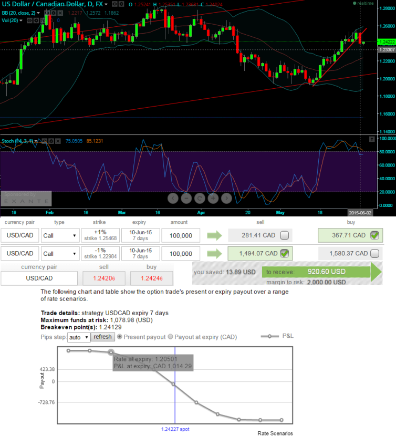This screenshot has height=436, width=396.
Task: Open Vol (20) settings gear
Action: coord(36,20)
